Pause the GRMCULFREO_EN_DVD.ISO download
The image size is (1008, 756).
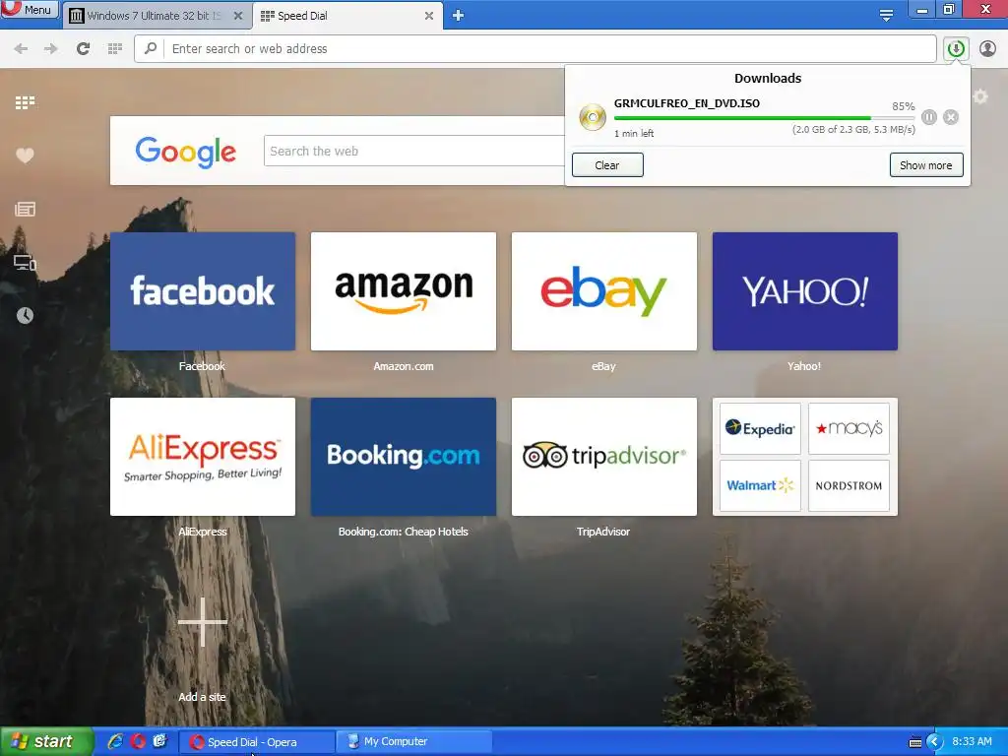click(929, 117)
